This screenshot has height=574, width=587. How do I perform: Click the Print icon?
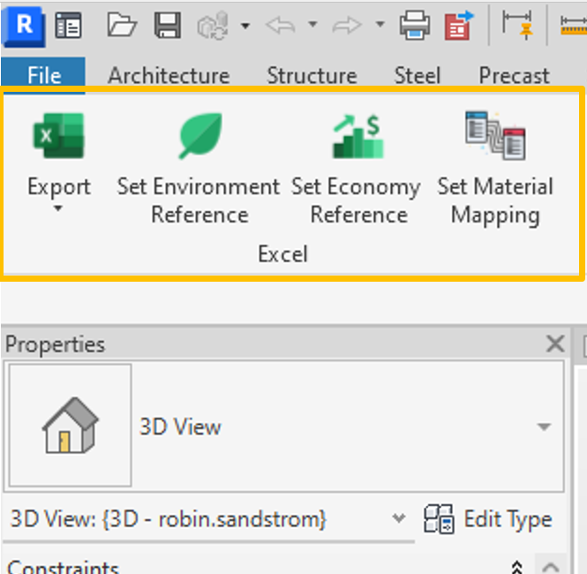[x=414, y=25]
